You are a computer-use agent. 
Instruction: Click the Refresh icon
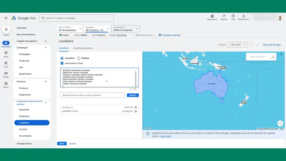tap(224, 16)
